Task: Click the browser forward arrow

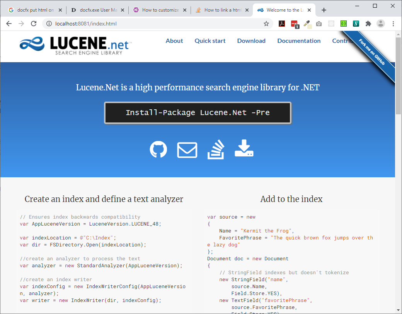Action: (21, 24)
